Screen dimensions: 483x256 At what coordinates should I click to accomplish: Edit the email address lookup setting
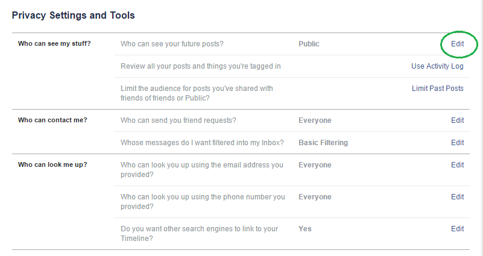coord(458,165)
